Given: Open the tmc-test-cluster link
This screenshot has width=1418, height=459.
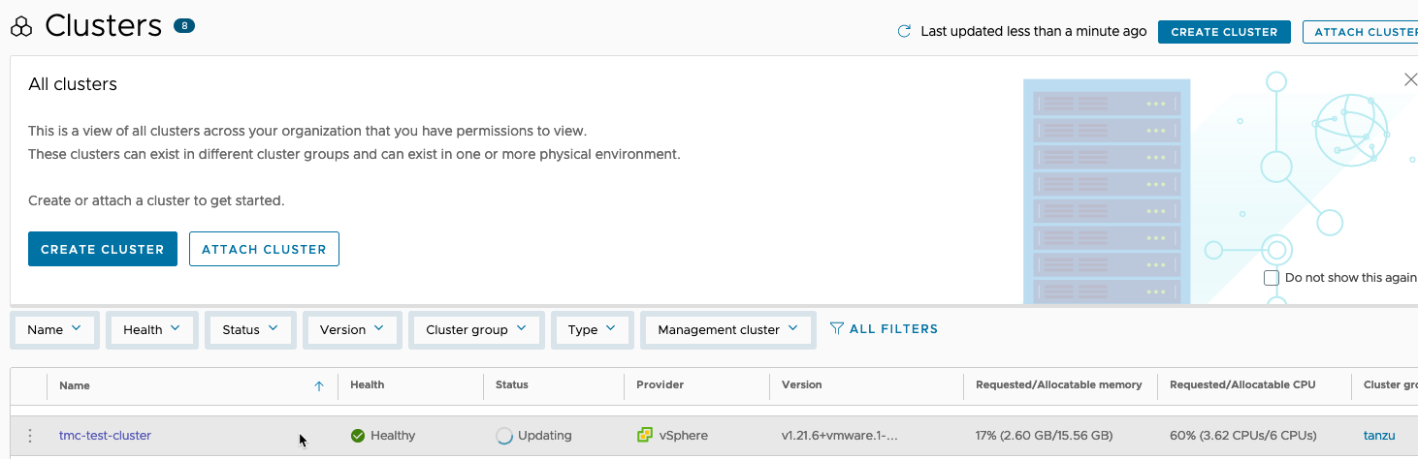Looking at the screenshot, I should [x=105, y=436].
